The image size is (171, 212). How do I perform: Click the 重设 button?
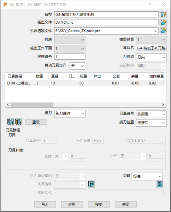pyautogui.click(x=36, y=122)
